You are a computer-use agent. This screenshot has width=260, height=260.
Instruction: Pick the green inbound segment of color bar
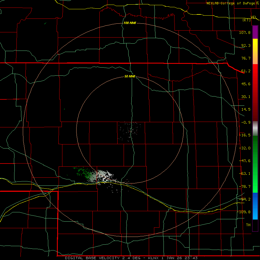255,164
